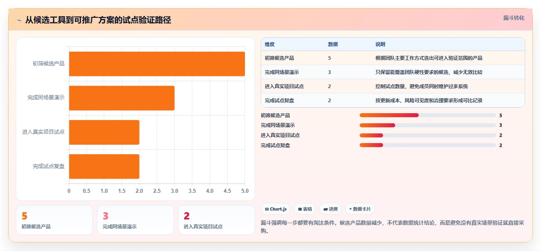Viewport: 541px width, 251px height.
Task: Click the description starting 按更新成本
Action: click(429, 101)
